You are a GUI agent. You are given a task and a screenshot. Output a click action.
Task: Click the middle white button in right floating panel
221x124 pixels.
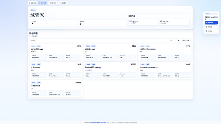[x=211, y=27]
